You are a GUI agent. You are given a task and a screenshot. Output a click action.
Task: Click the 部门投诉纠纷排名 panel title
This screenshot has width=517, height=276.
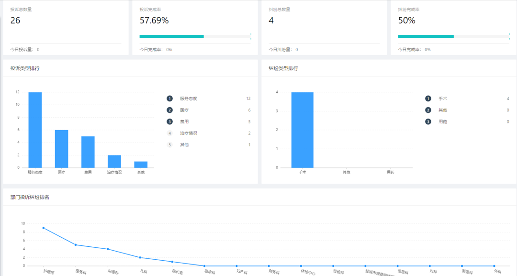tap(30, 197)
